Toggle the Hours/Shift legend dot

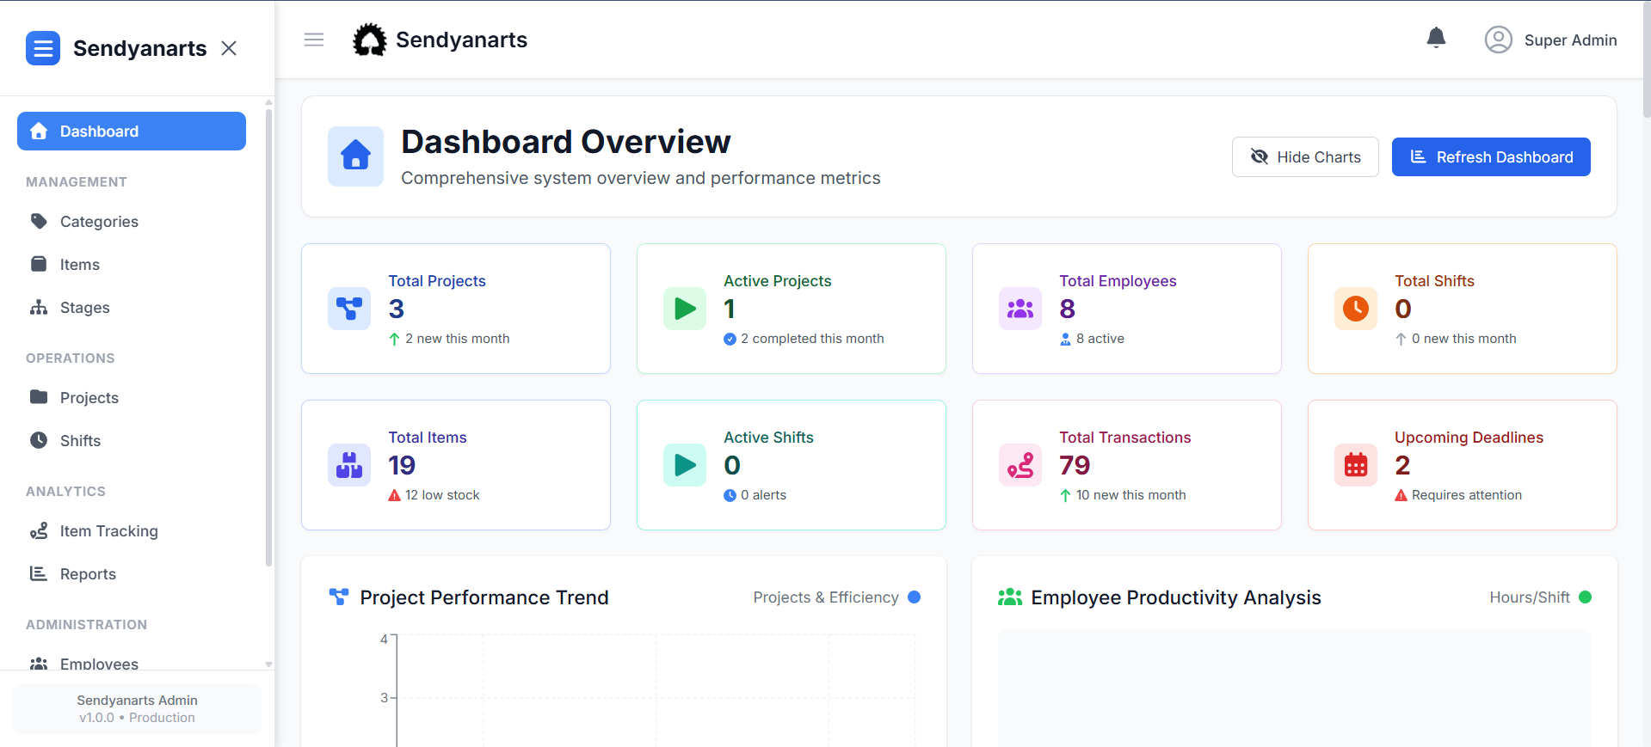pyautogui.click(x=1586, y=597)
